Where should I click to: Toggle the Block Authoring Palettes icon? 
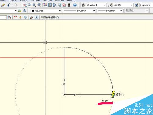point(9,17)
